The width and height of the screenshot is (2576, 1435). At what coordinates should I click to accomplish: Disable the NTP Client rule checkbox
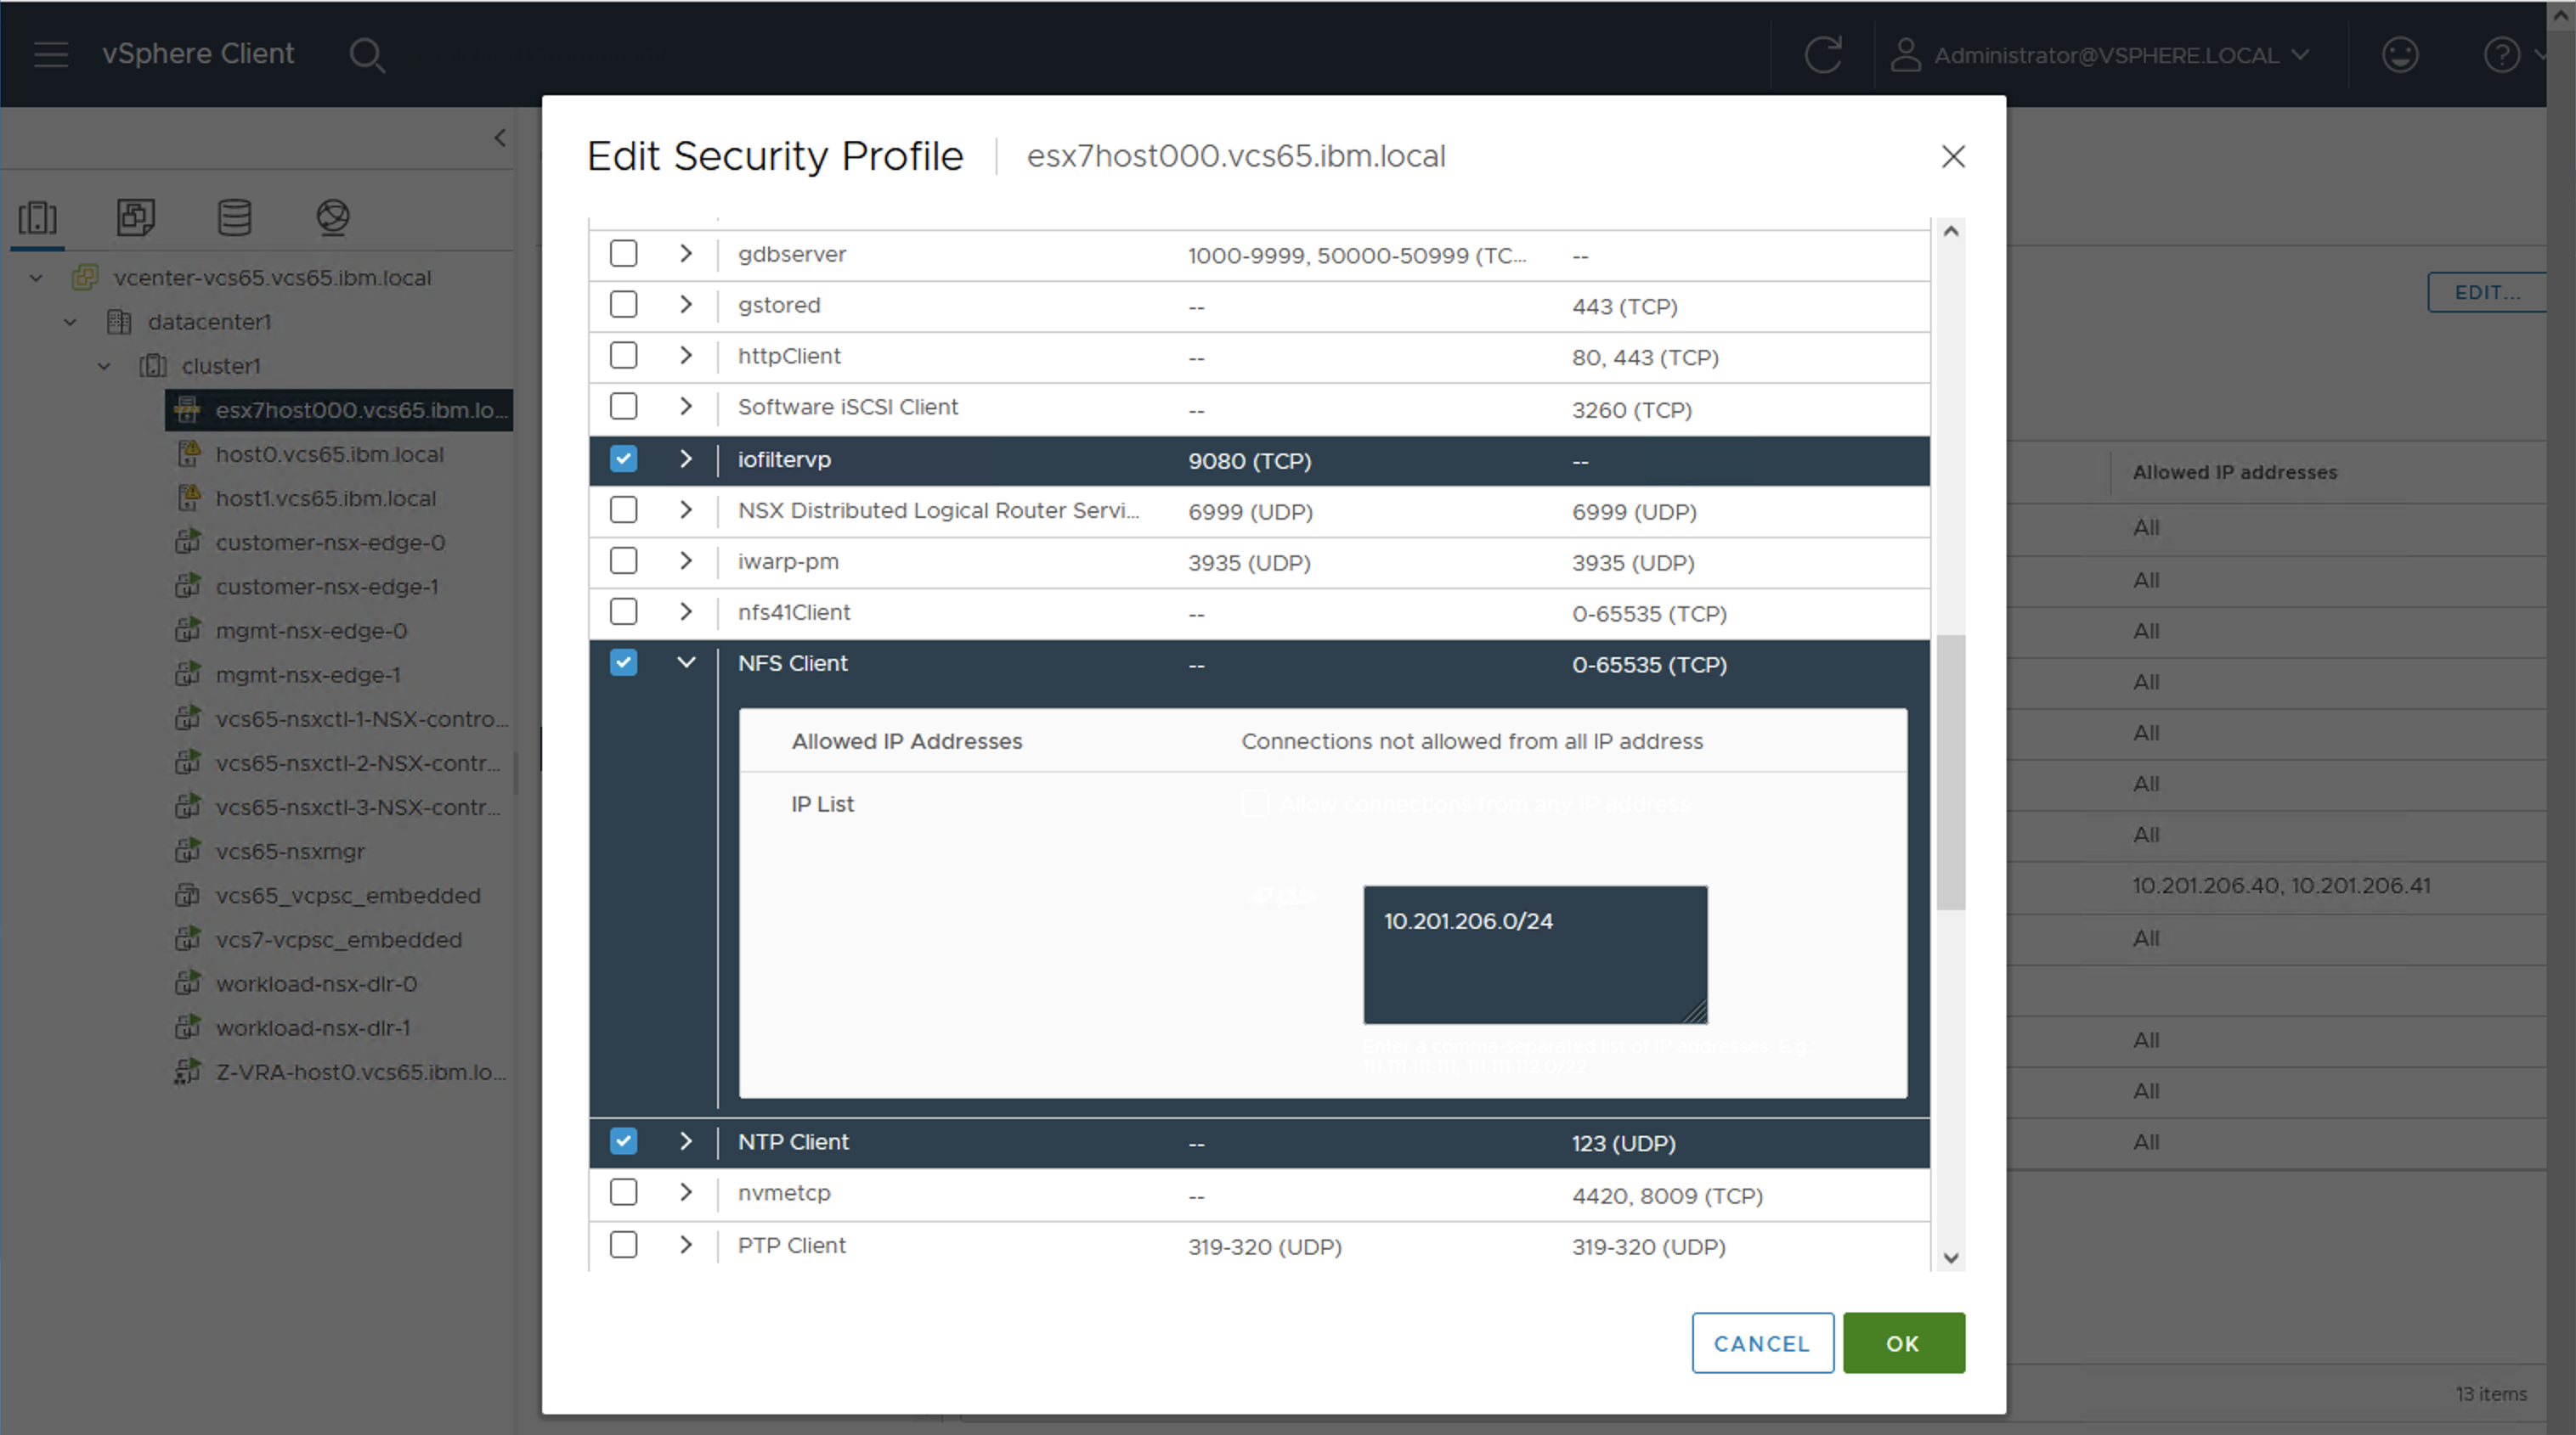click(623, 1141)
